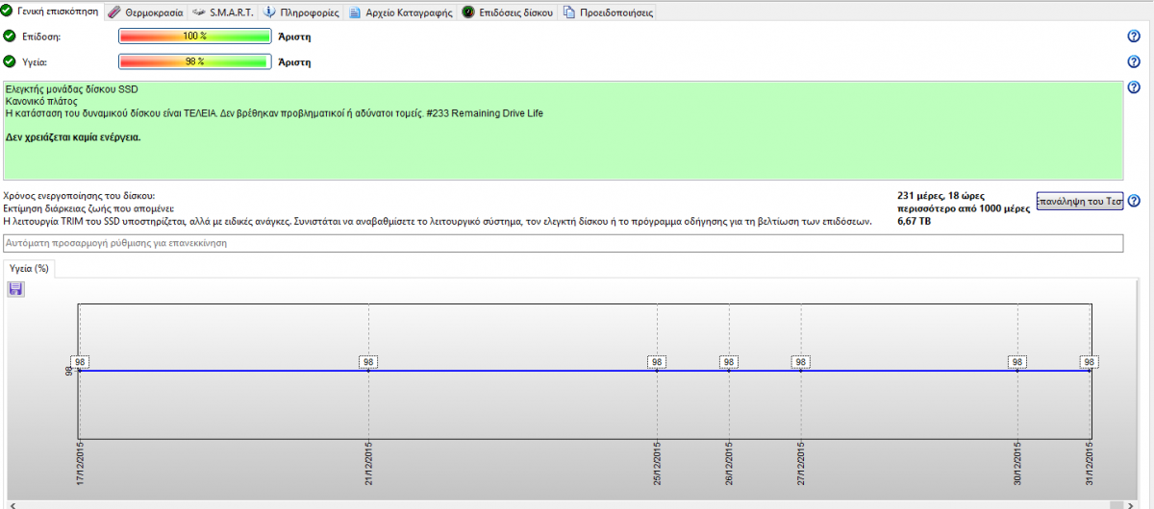
Task: Click help icon beside the green status box
Action: click(x=1134, y=87)
